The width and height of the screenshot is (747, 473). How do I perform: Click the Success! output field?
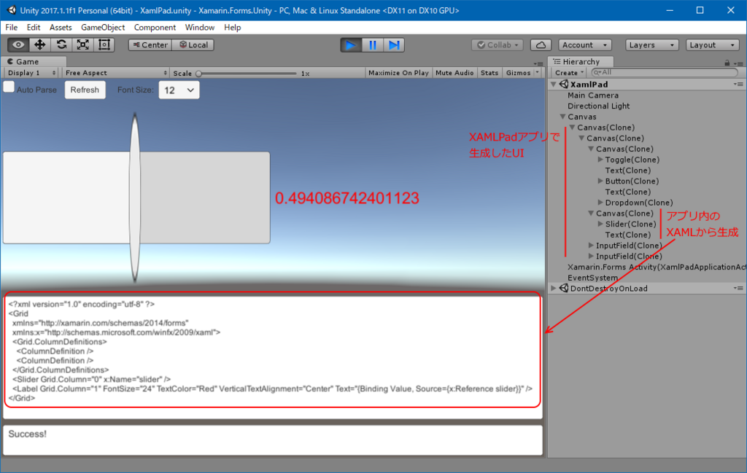(273, 440)
